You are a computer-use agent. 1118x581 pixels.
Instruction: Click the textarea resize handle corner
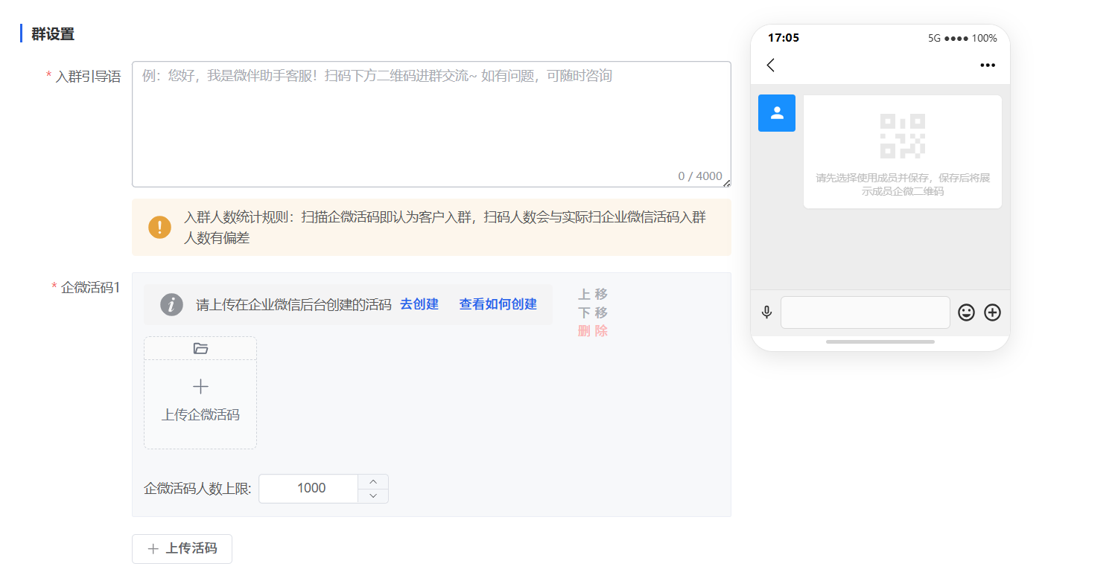click(x=726, y=183)
